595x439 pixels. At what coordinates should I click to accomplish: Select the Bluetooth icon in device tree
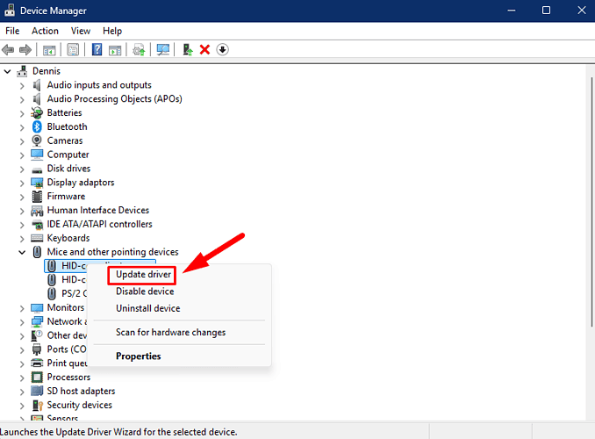pyautogui.click(x=38, y=126)
